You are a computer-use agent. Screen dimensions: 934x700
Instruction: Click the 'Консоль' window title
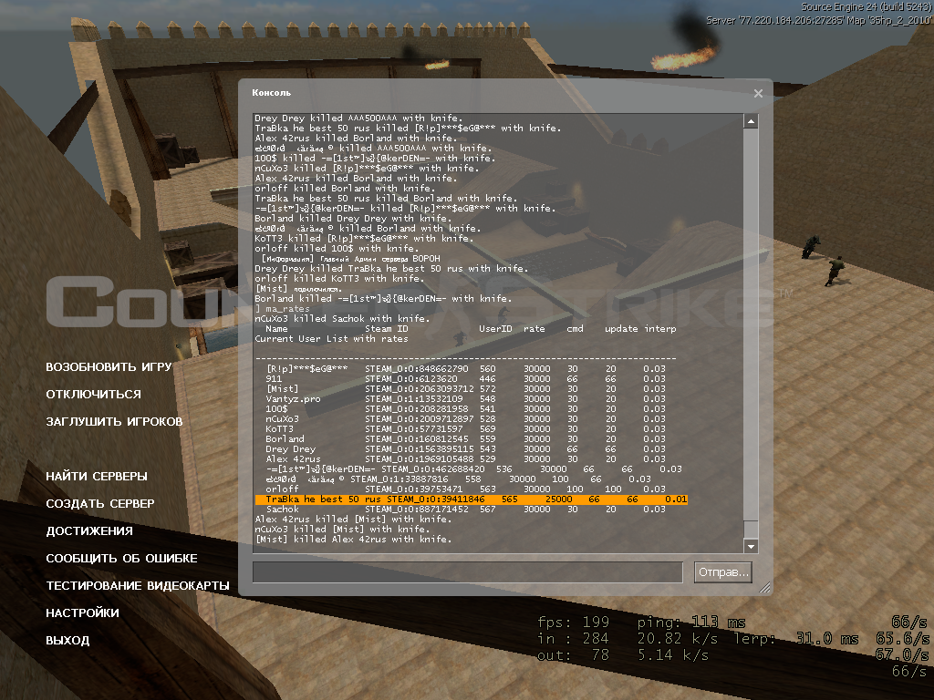click(271, 93)
